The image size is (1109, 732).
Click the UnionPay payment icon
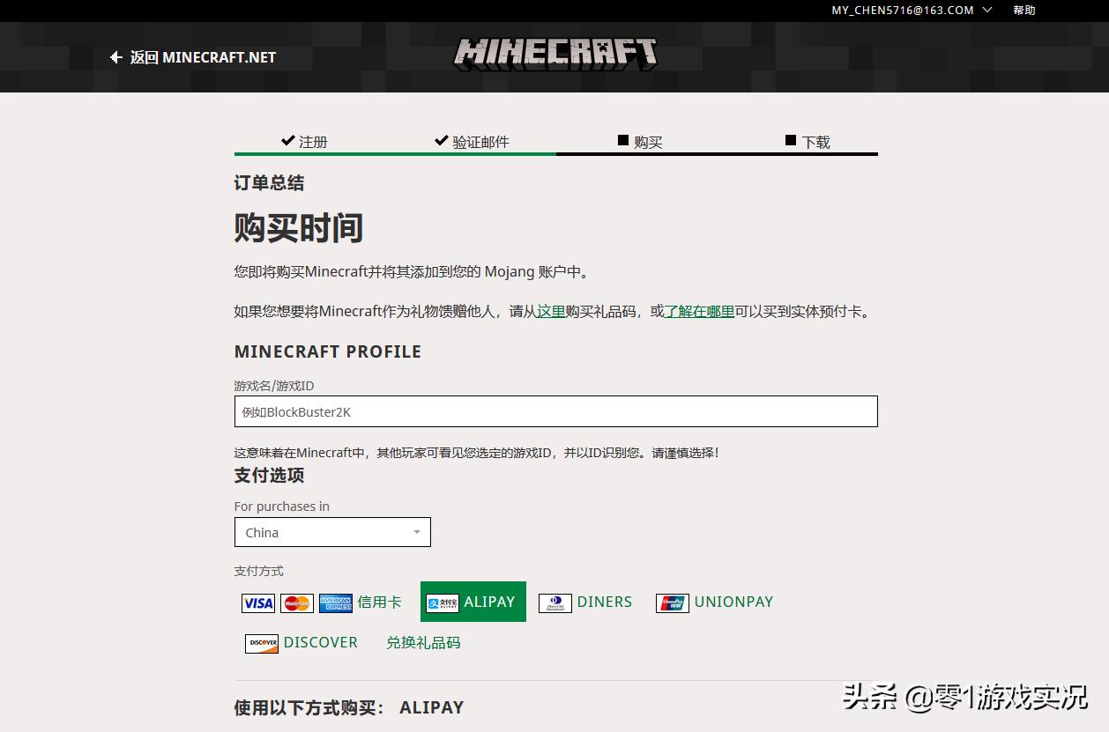click(x=673, y=603)
